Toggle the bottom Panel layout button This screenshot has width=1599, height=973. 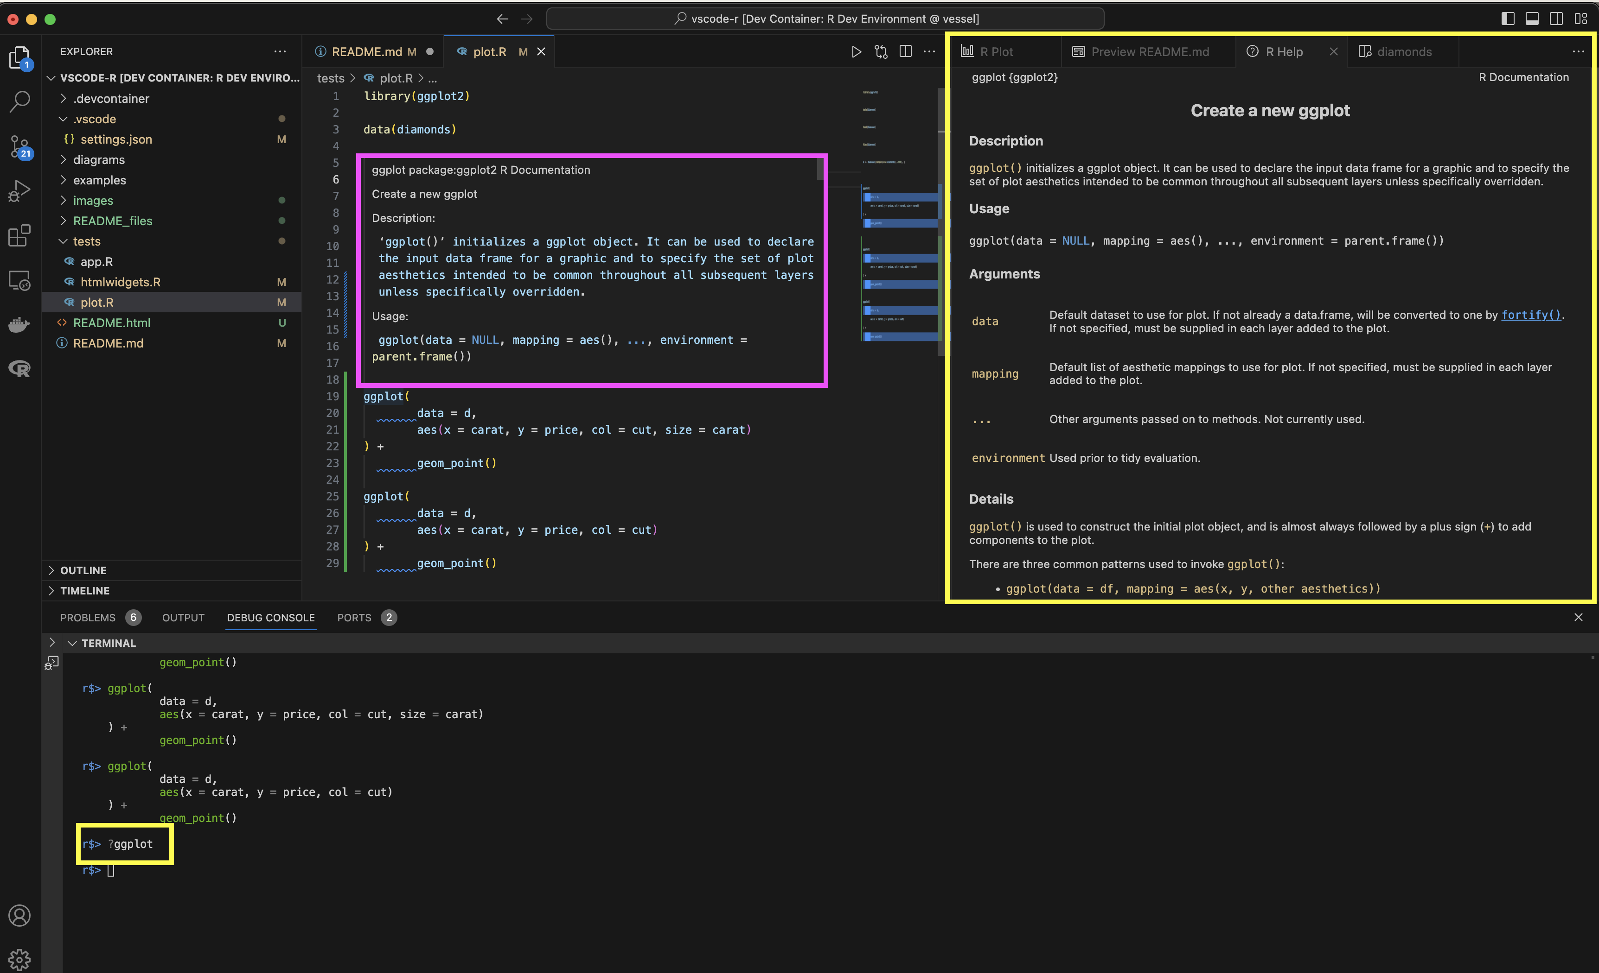click(x=1531, y=19)
